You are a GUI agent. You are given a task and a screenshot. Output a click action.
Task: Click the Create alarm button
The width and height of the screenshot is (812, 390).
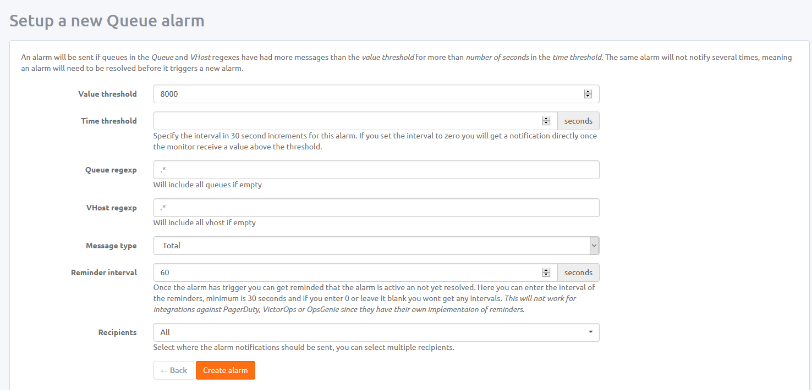click(x=226, y=370)
